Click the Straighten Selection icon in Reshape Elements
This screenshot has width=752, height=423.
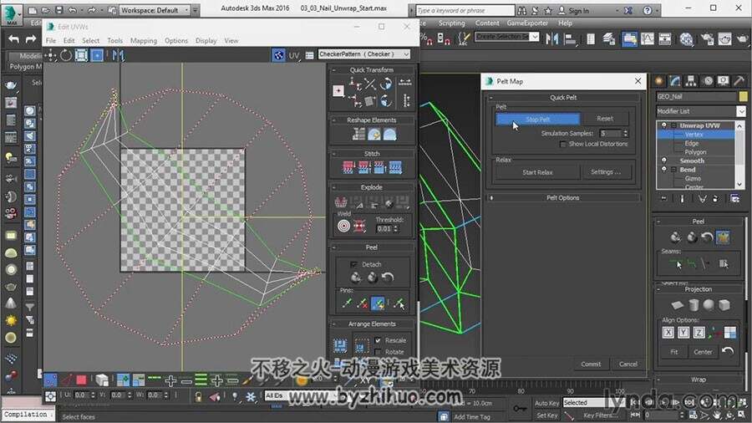[358, 135]
